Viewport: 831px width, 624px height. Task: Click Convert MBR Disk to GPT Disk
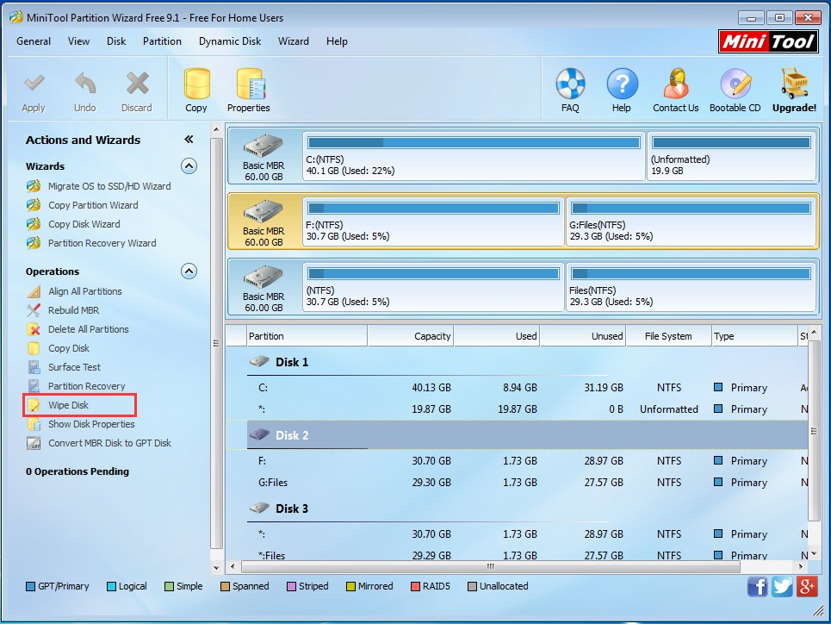tap(109, 443)
